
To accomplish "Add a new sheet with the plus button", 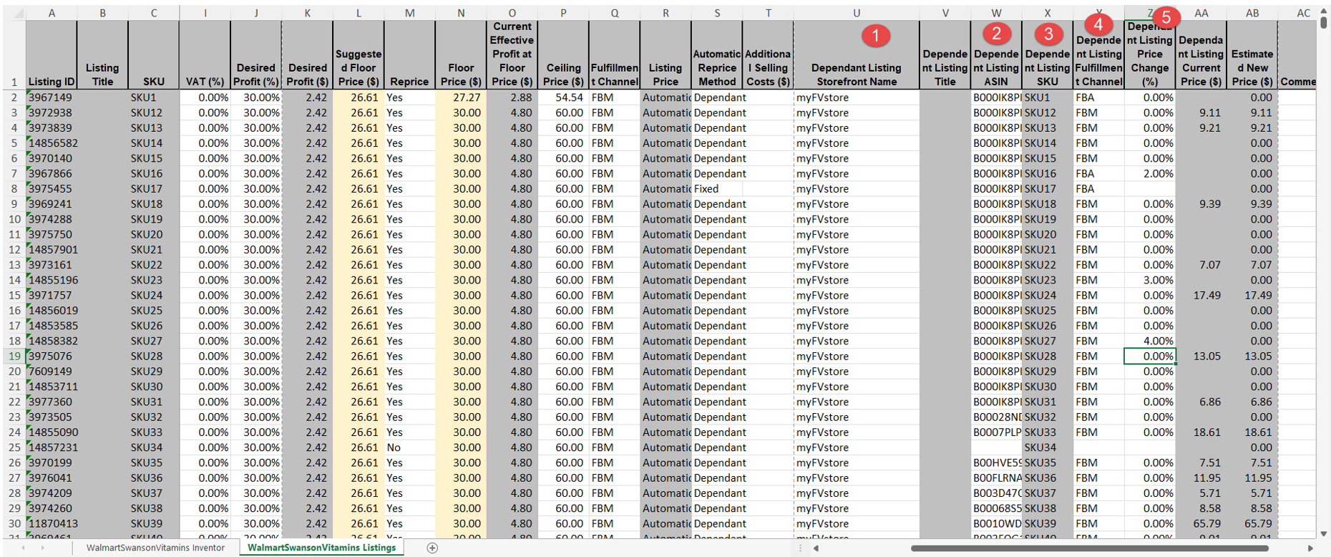I will pos(432,548).
